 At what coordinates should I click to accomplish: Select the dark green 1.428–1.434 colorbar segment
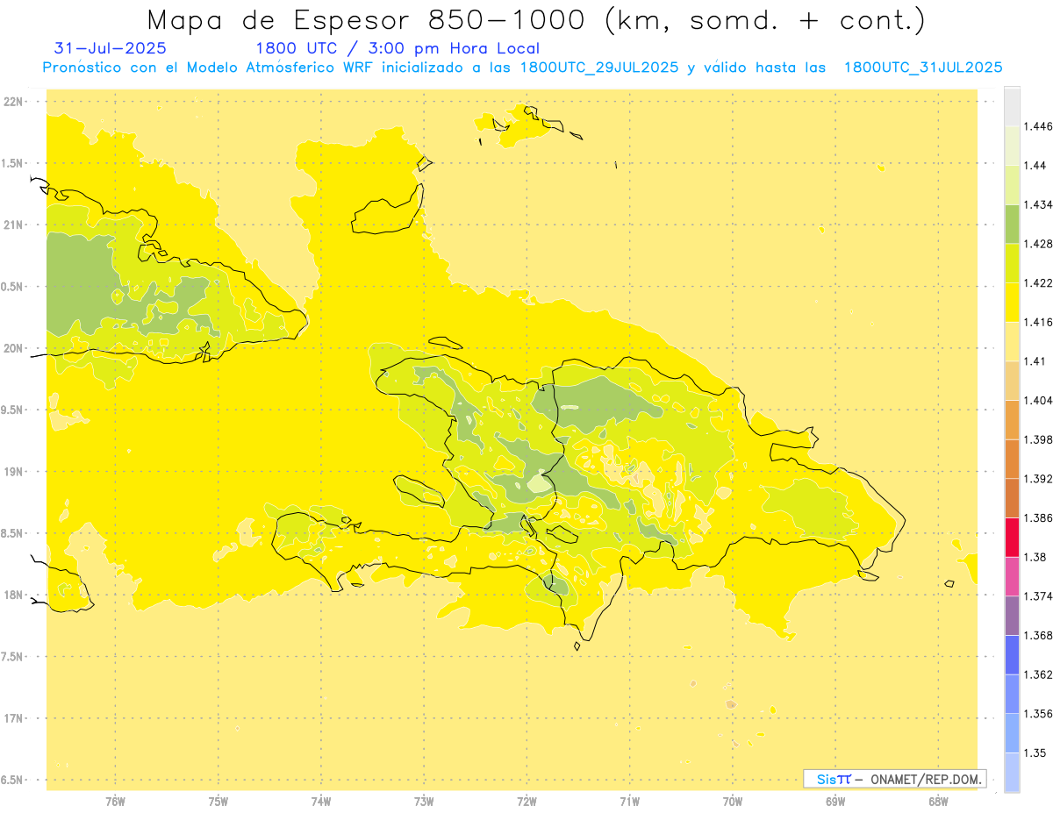point(1012,224)
